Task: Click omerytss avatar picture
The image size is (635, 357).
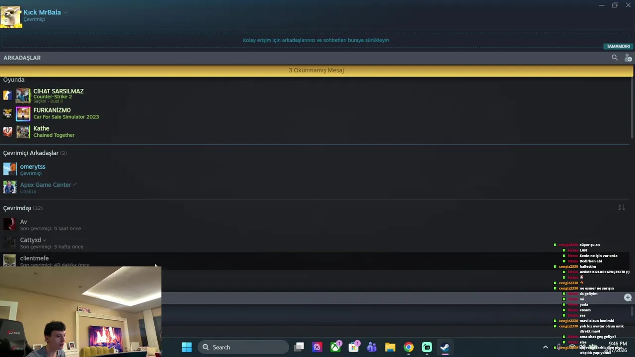Action: [10, 169]
